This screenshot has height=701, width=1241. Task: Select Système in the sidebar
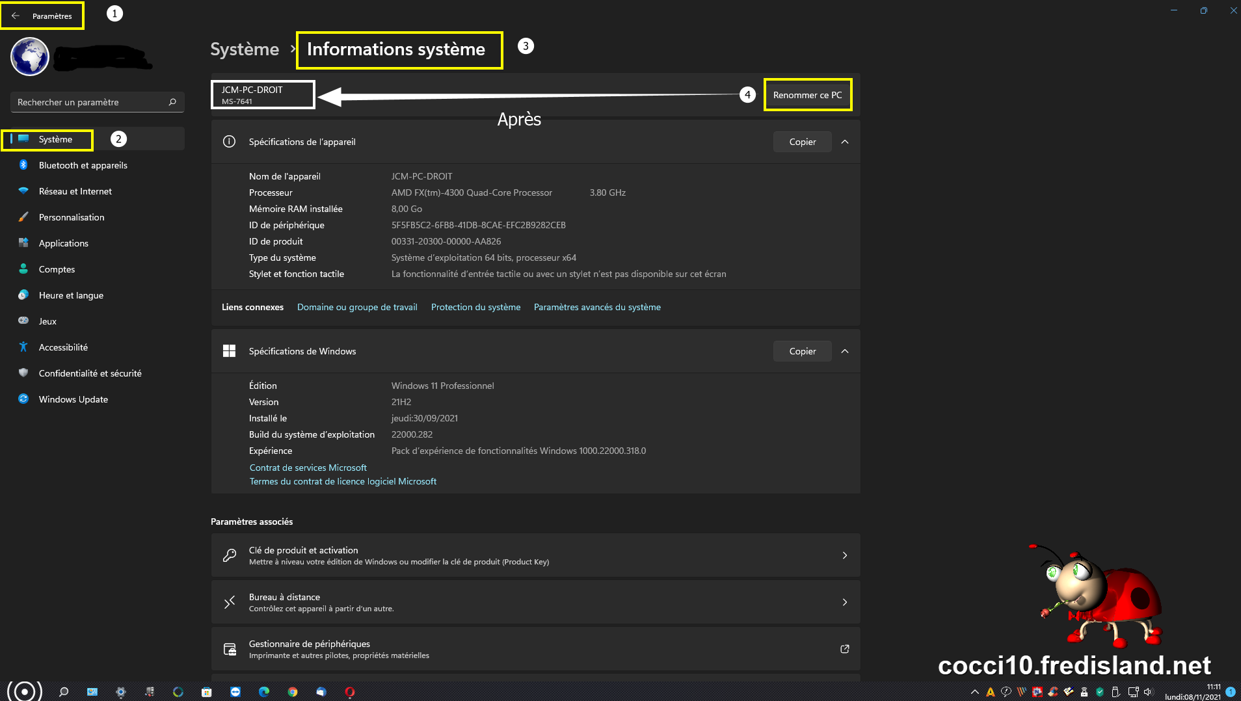(55, 139)
